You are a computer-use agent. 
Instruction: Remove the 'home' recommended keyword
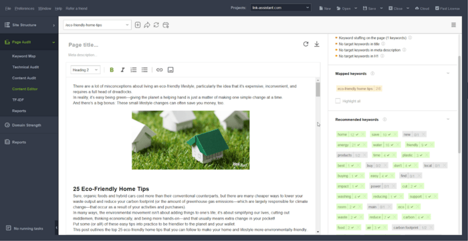click(x=362, y=135)
